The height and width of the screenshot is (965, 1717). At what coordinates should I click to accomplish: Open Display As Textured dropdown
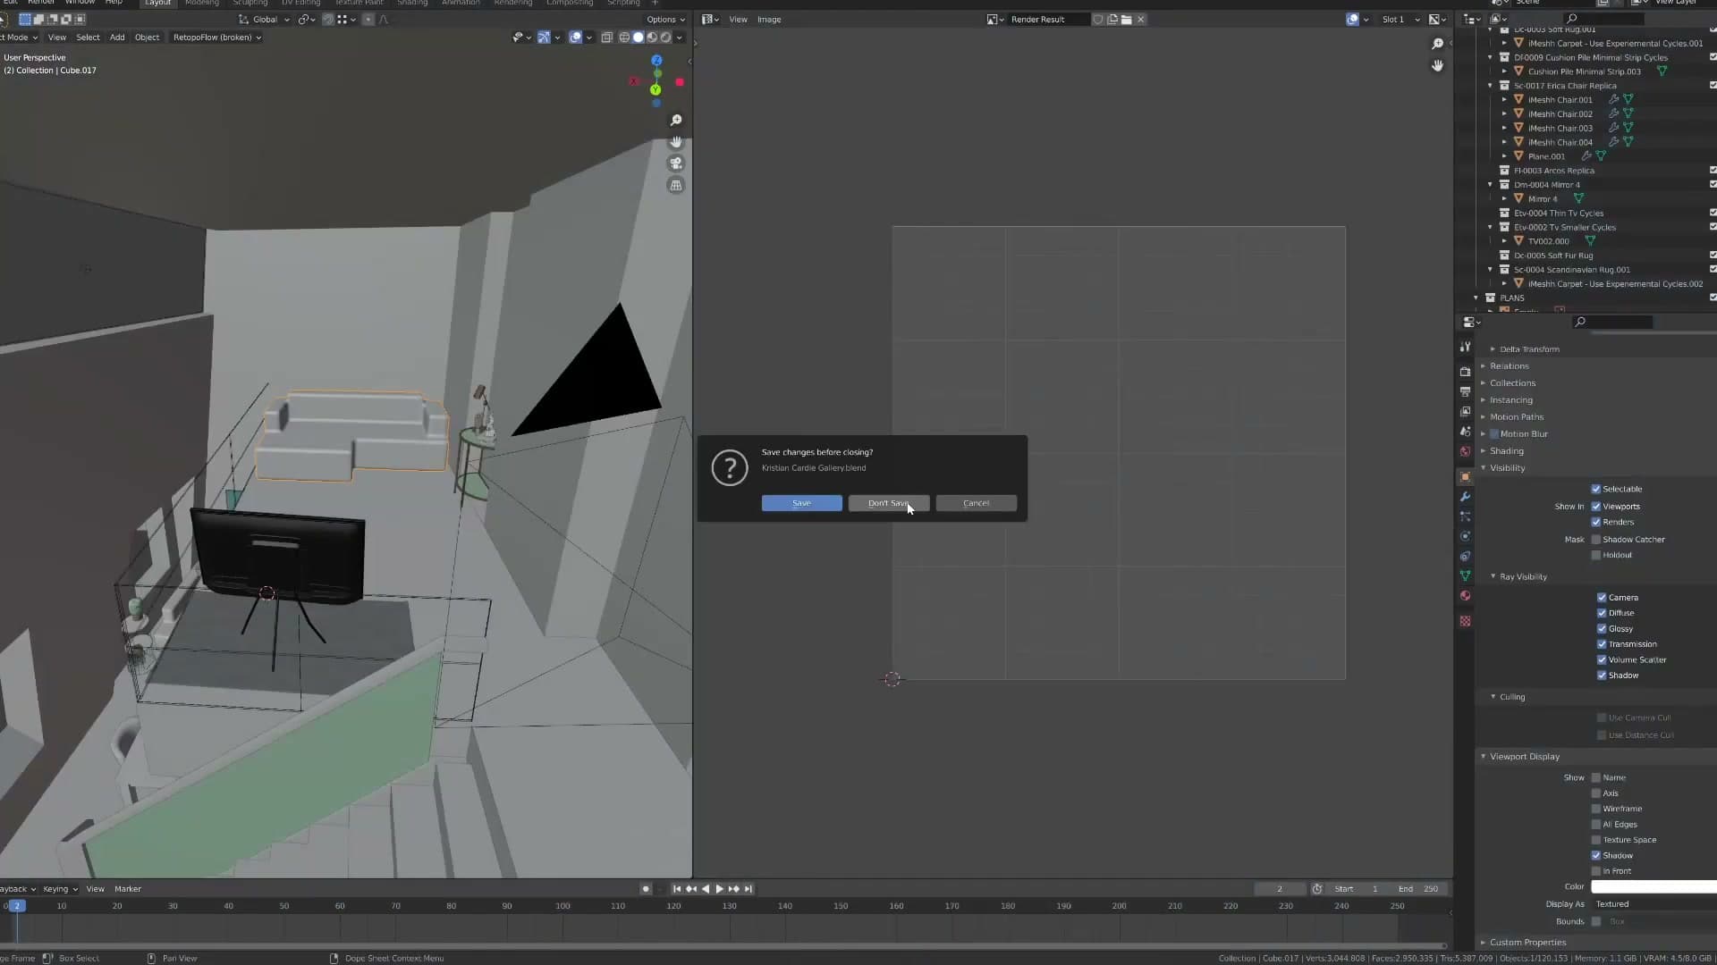tap(1653, 904)
